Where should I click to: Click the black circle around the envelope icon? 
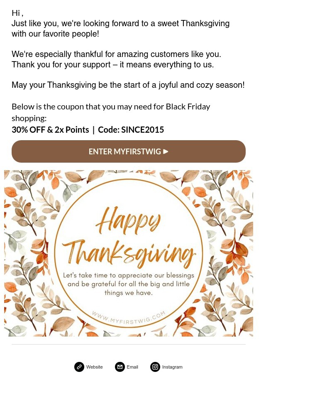pyautogui.click(x=120, y=367)
